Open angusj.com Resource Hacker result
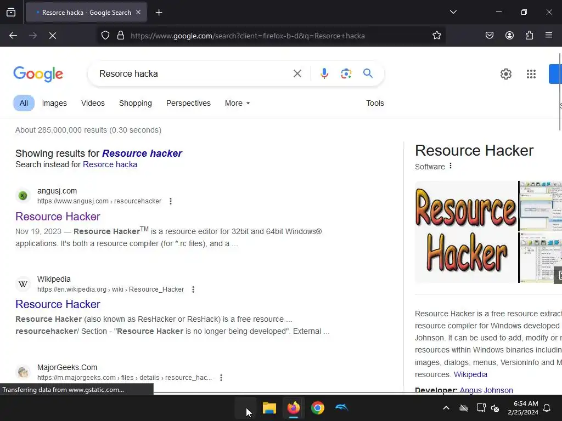Screen dimensions: 562x421 (58, 217)
